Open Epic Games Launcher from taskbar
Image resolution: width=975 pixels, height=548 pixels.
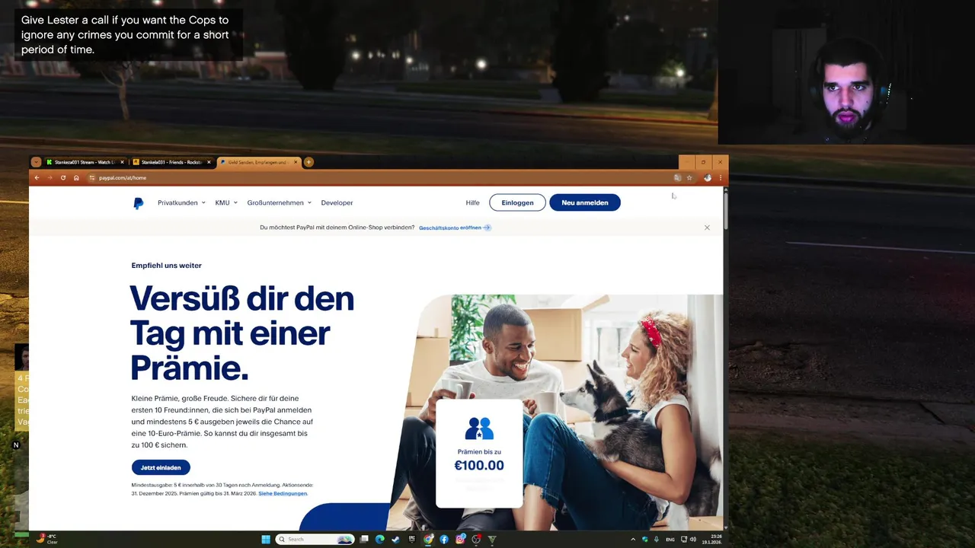pos(412,540)
